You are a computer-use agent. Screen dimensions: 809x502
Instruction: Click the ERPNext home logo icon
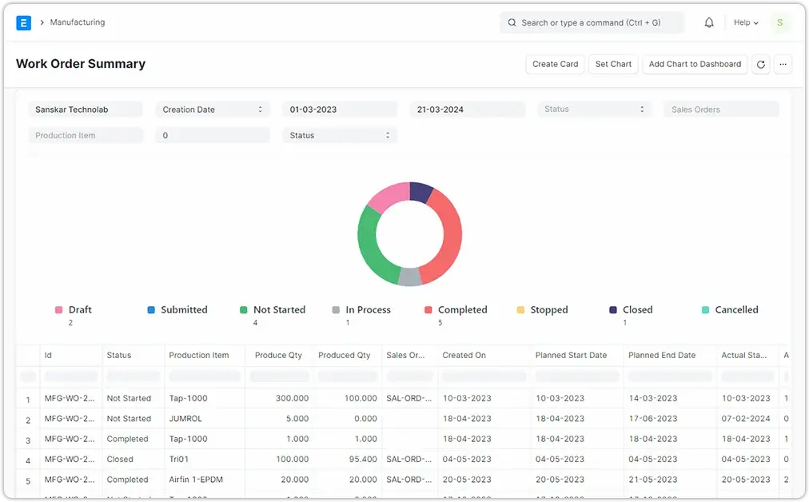click(x=23, y=22)
